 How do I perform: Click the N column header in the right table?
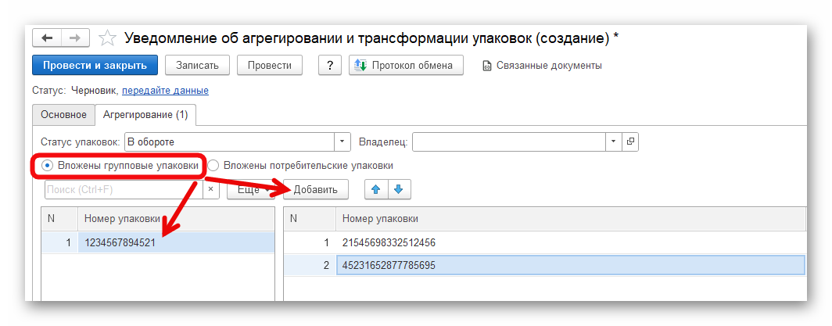tap(310, 218)
